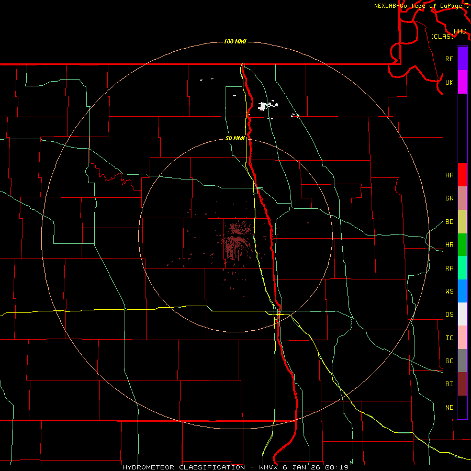Image resolution: width=471 pixels, height=471 pixels.
Task: Click the HA red legend swatch
Action: coord(462,175)
